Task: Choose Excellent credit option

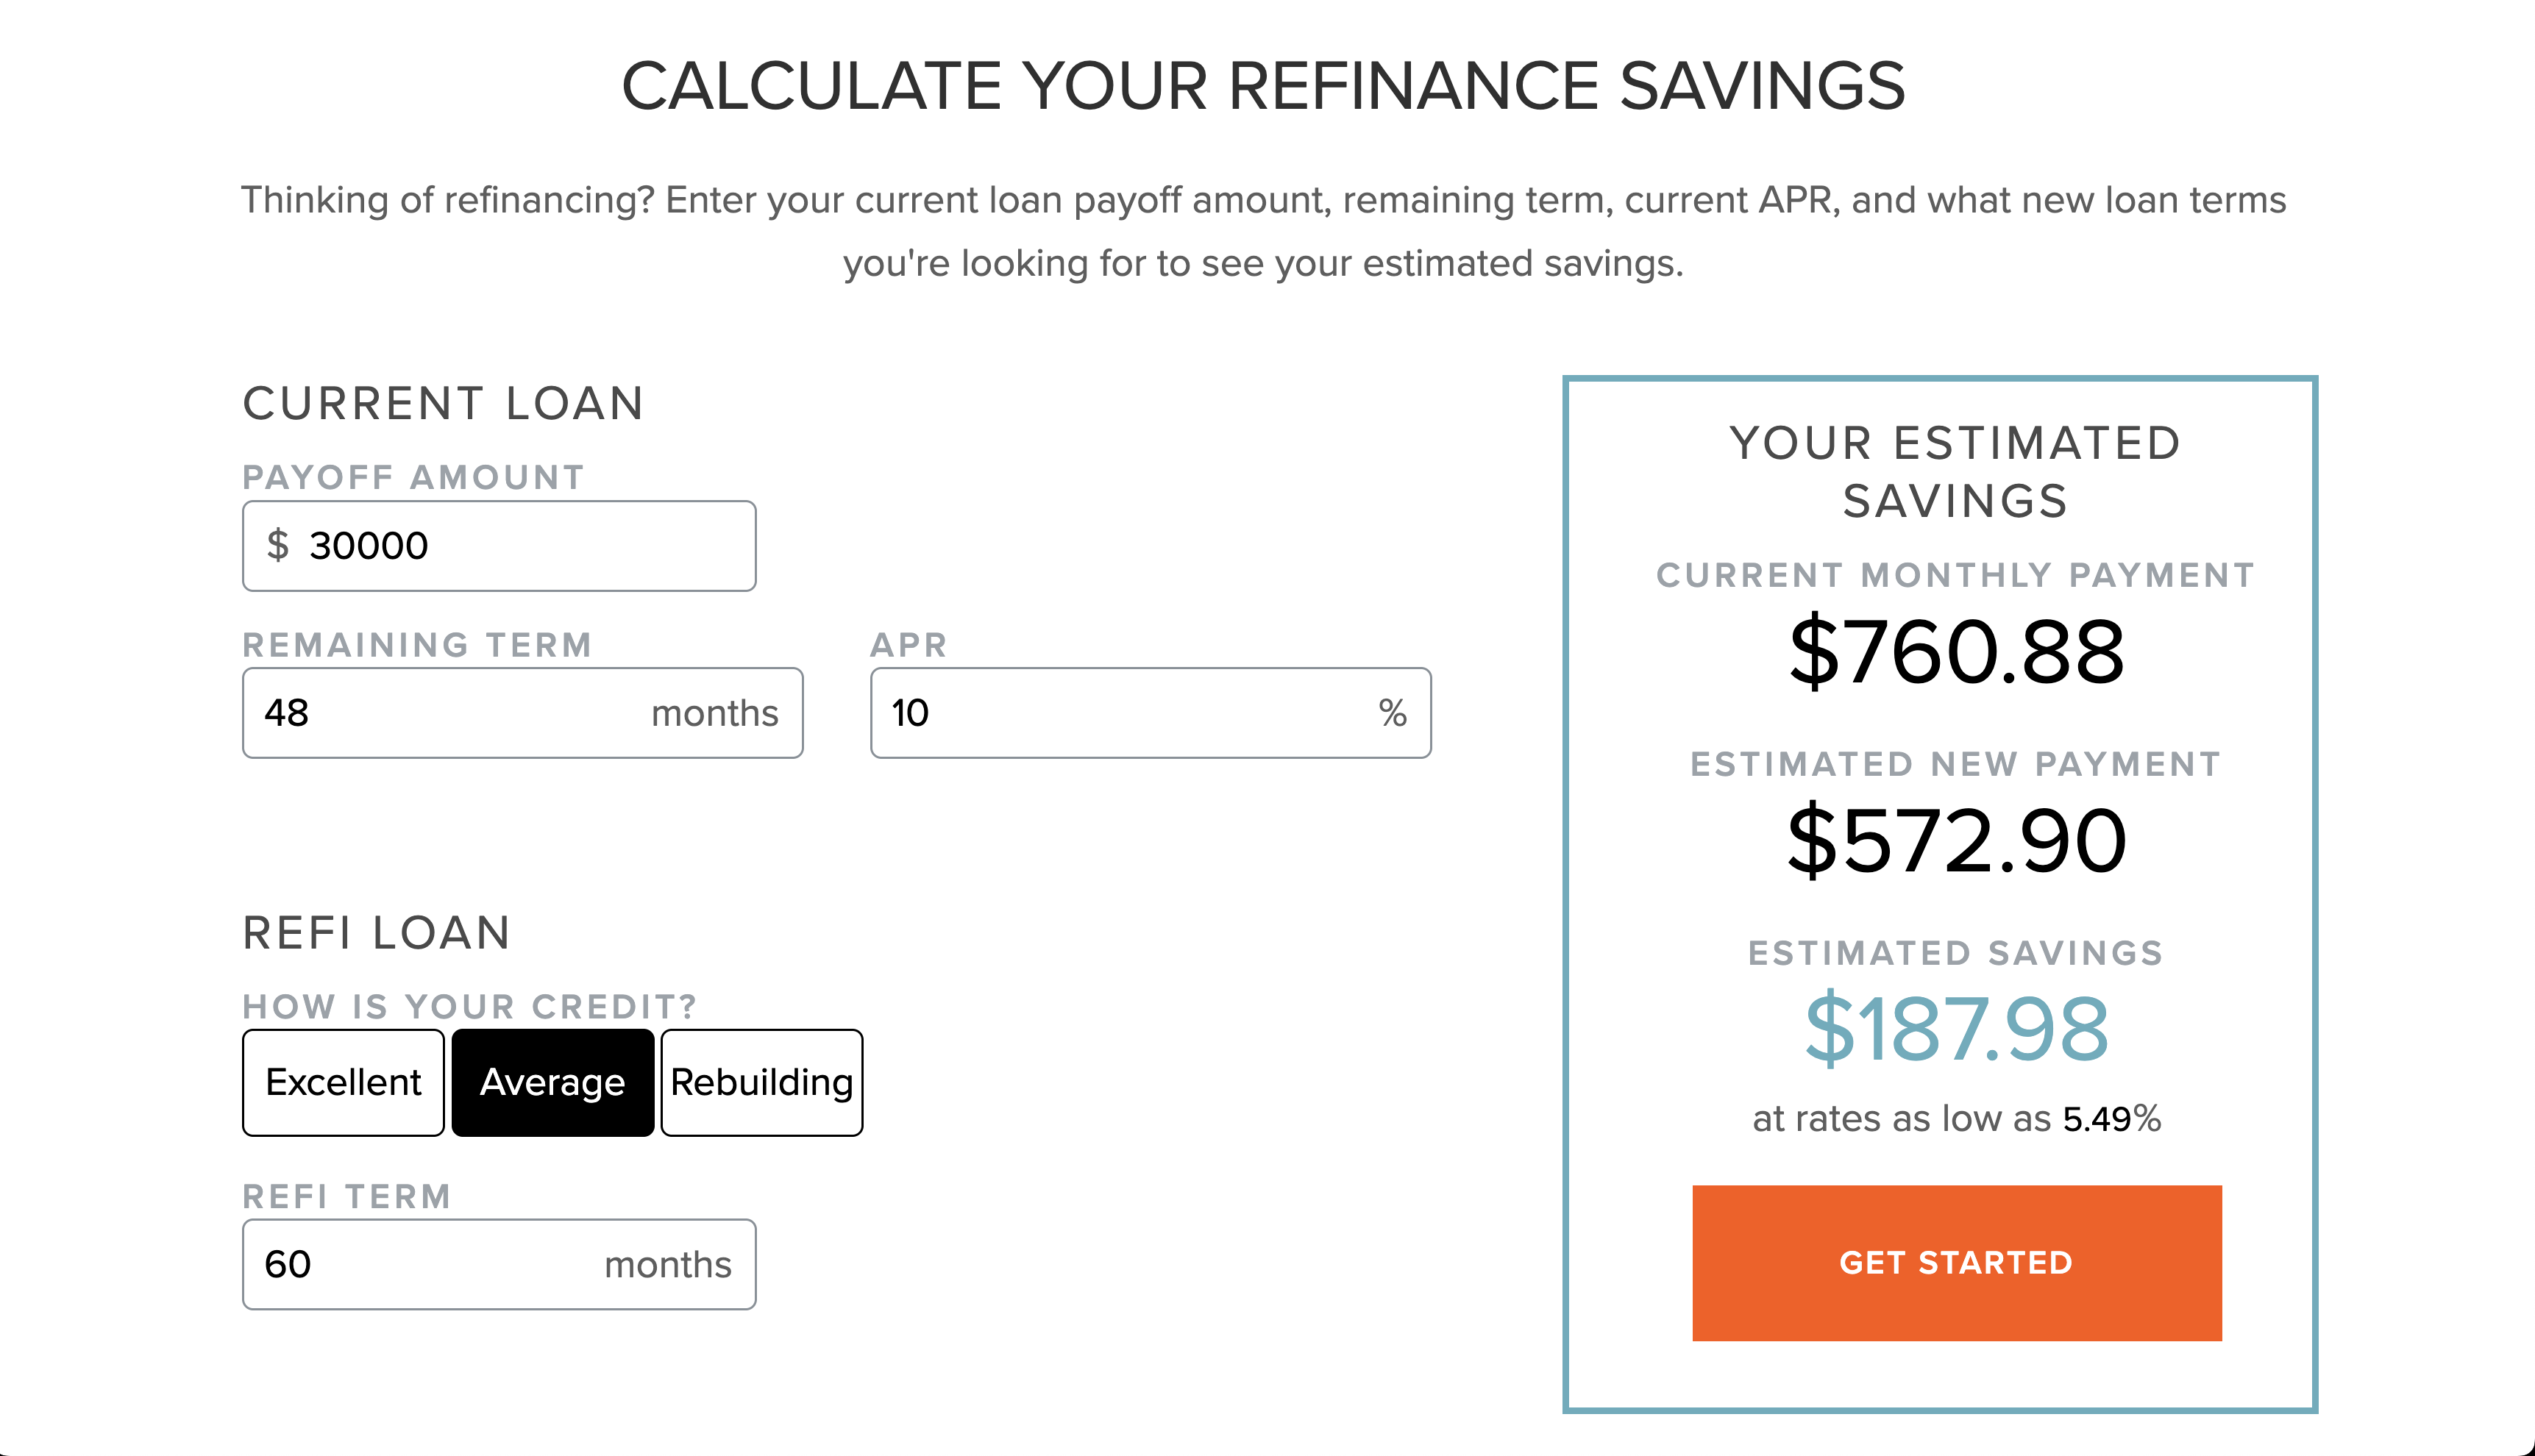Action: click(343, 1082)
